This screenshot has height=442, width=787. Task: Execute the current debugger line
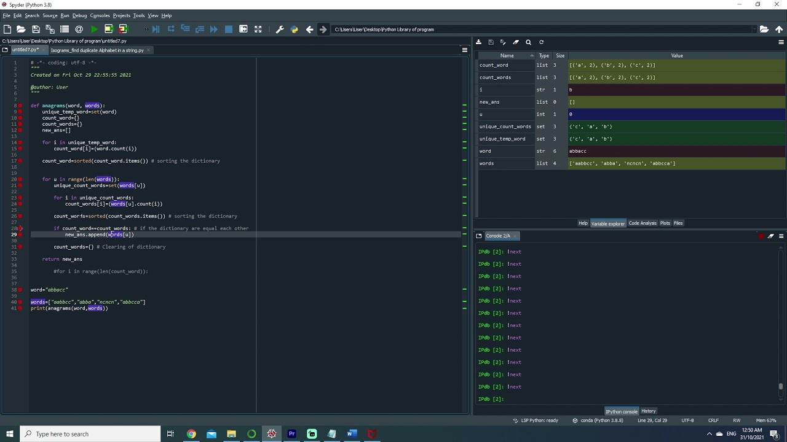pos(170,29)
